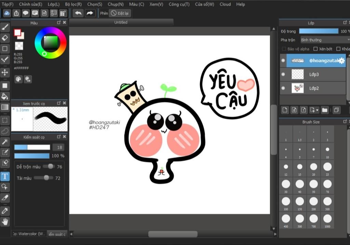
Task: Activate the Text tool
Action: 5,176
